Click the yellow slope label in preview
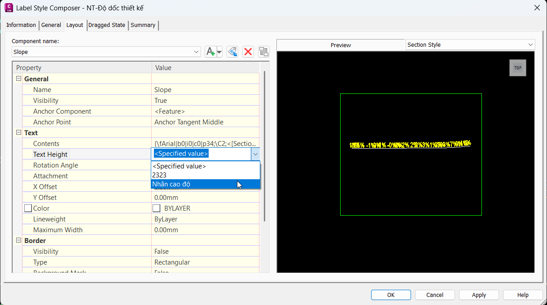The width and height of the screenshot is (547, 305). tap(410, 145)
